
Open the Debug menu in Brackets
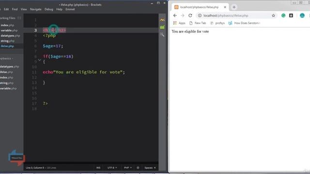click(x=48, y=9)
